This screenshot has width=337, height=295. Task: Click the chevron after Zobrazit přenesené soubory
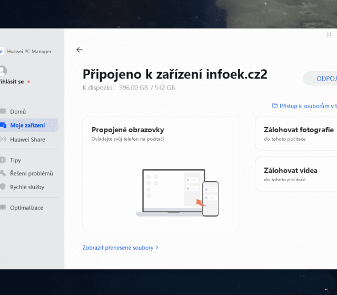tap(157, 247)
